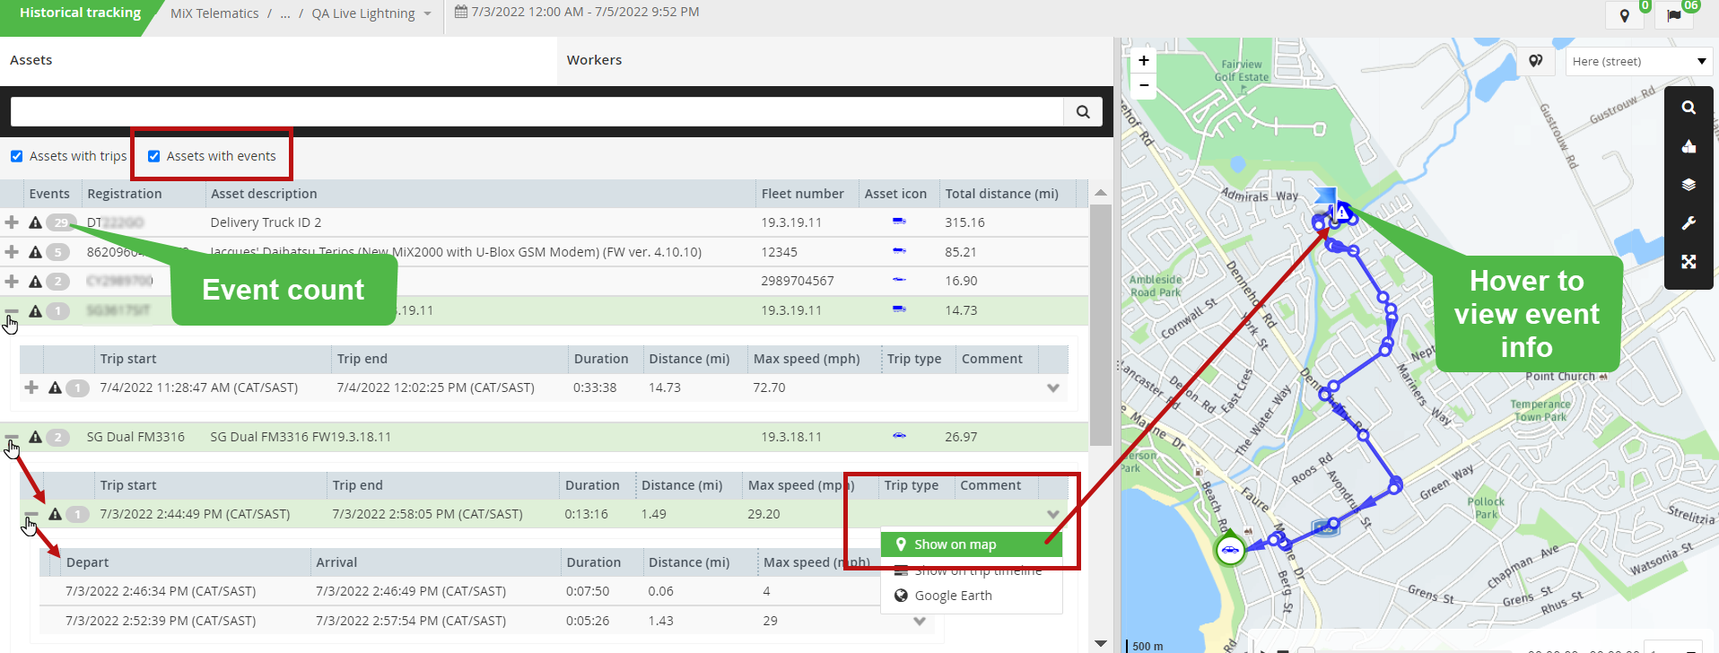
Task: Switch to the Assets tab
Action: [31, 60]
